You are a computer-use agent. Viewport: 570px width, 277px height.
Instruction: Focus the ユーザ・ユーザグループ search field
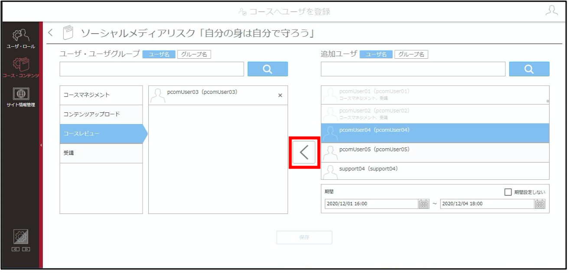tap(152, 69)
